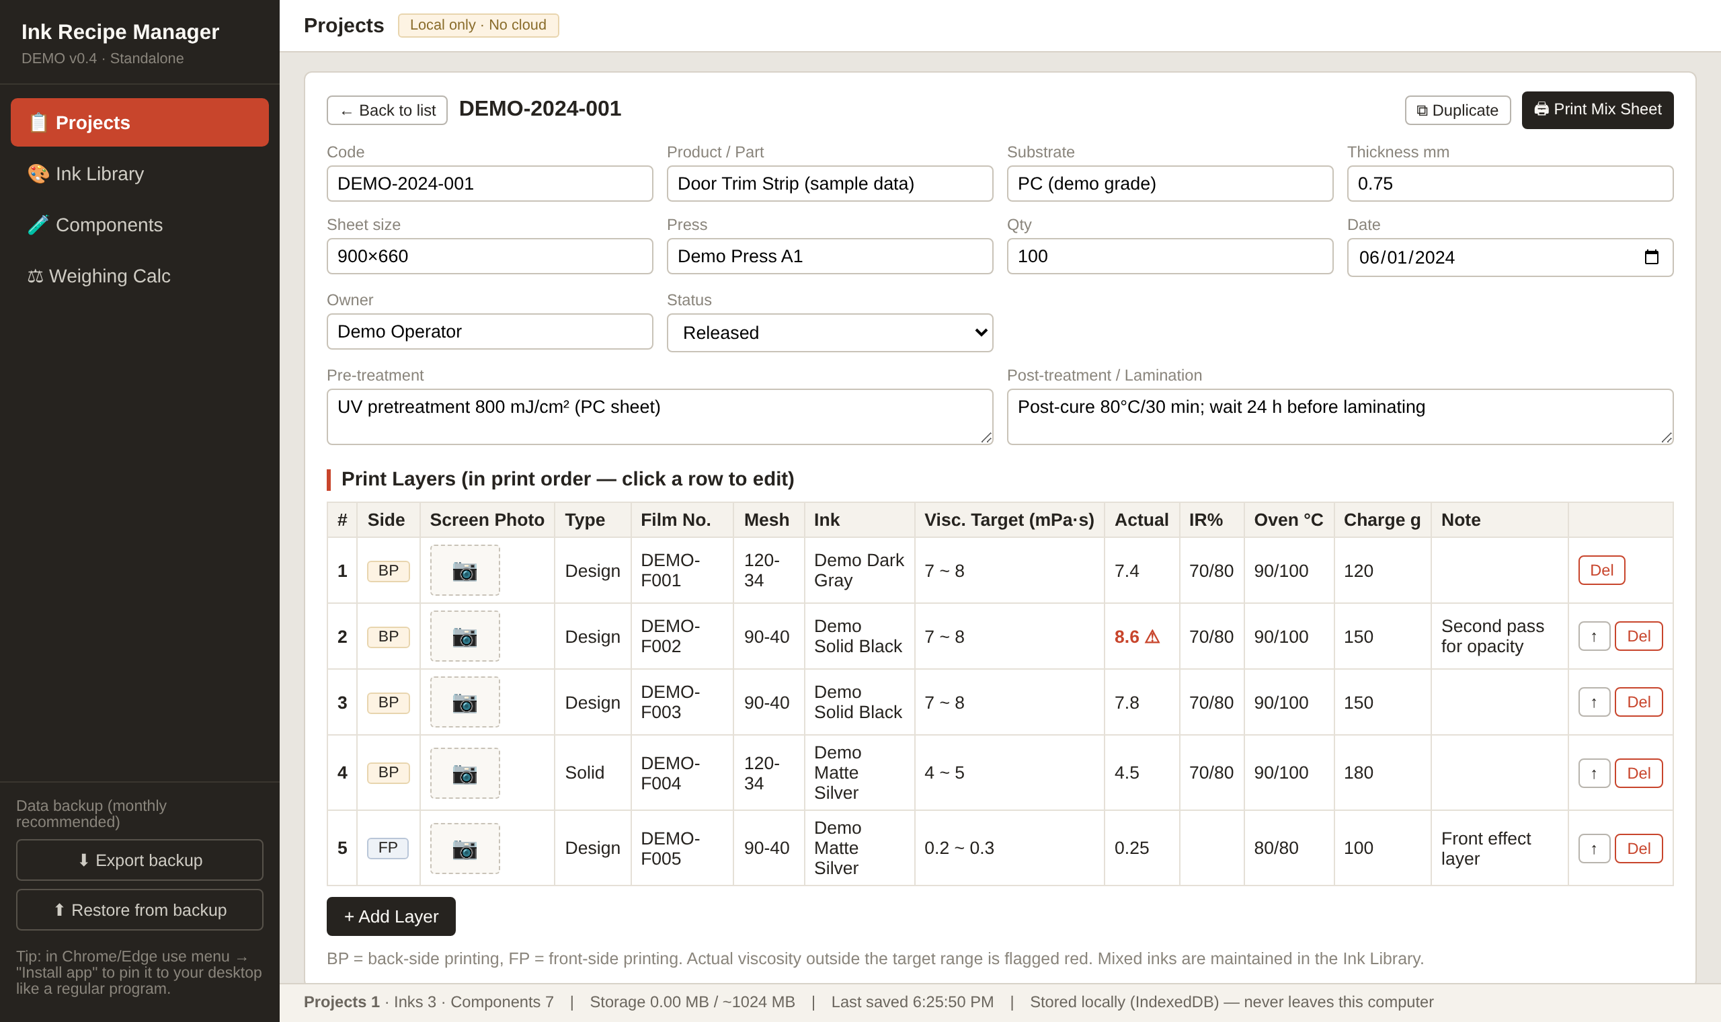Click Last saved 6:25:50 PM status
Viewport: 1721px width, 1022px height.
tap(912, 1002)
